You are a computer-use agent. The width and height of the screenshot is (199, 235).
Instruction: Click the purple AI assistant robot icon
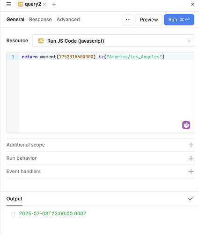pos(186,125)
